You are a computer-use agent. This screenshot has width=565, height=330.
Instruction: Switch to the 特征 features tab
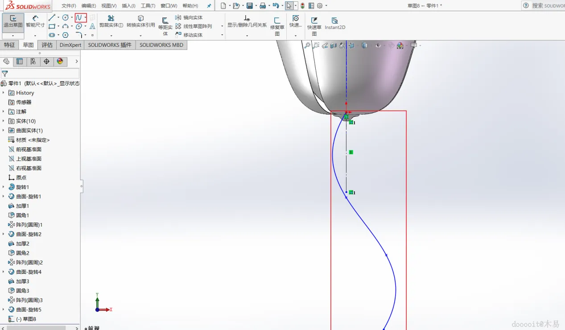[x=9, y=45]
